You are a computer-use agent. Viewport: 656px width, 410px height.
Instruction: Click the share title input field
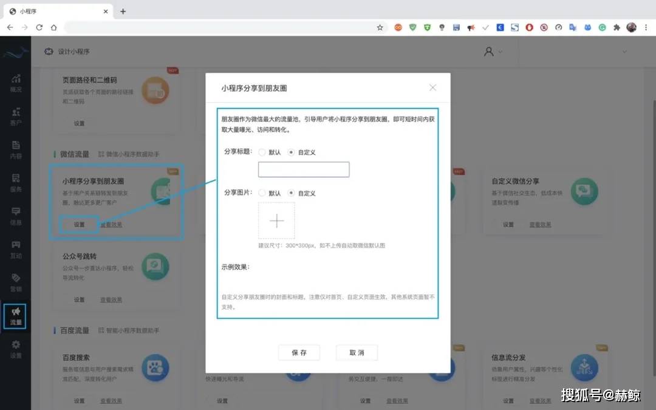coord(303,169)
